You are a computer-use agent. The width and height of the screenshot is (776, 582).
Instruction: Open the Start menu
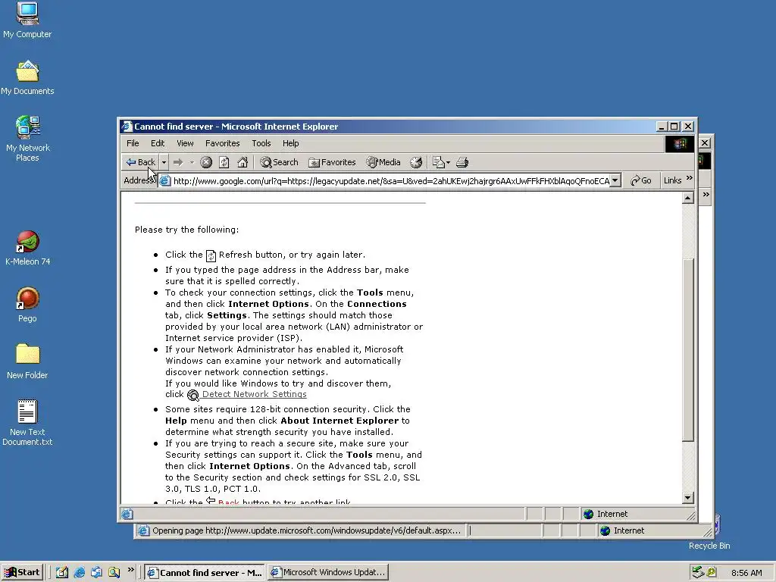pyautogui.click(x=22, y=572)
